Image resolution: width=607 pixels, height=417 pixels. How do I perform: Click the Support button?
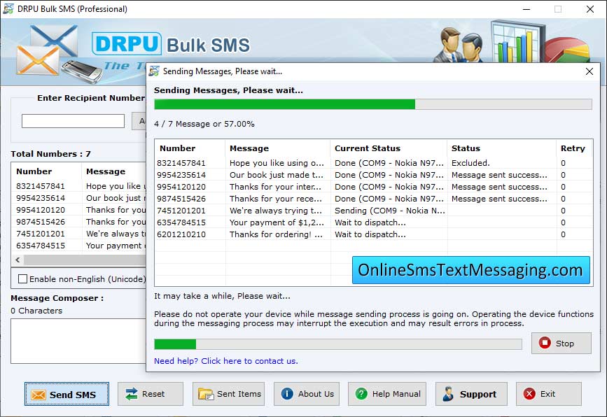pos(470,394)
